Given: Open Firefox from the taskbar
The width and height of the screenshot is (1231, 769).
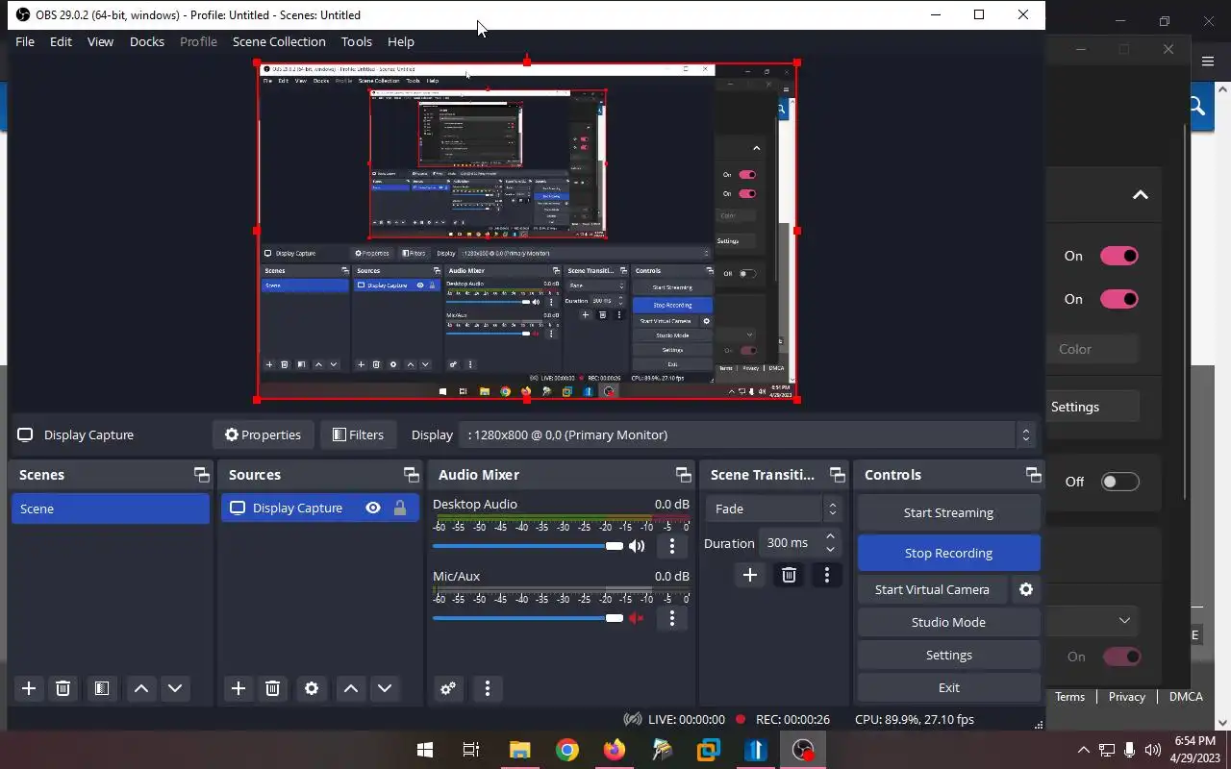Looking at the screenshot, I should click(614, 750).
